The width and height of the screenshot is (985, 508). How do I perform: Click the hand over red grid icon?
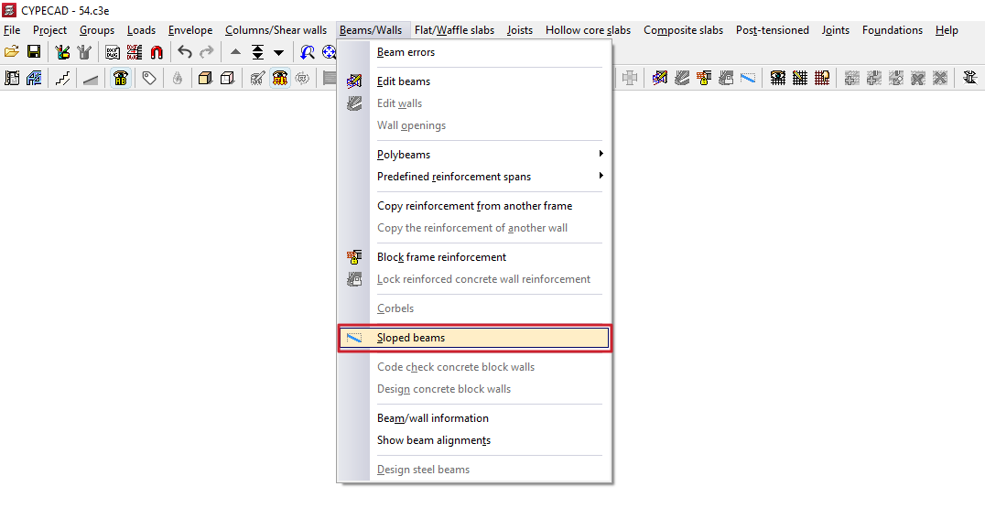pyautogui.click(x=822, y=78)
